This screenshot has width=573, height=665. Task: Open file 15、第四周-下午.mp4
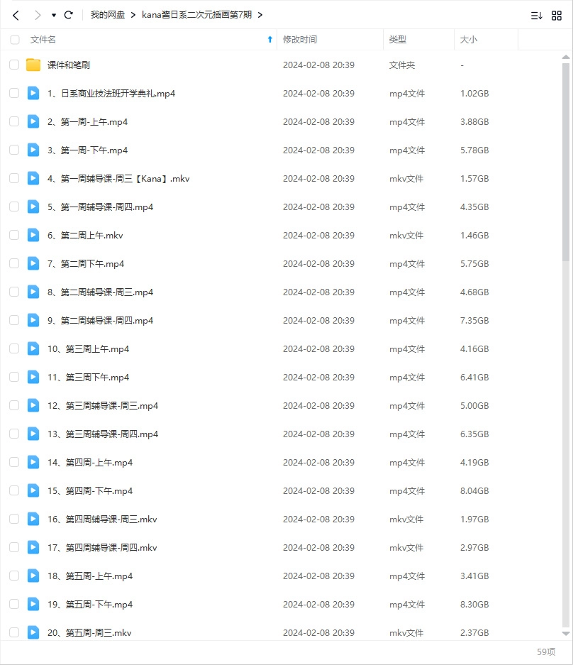90,490
